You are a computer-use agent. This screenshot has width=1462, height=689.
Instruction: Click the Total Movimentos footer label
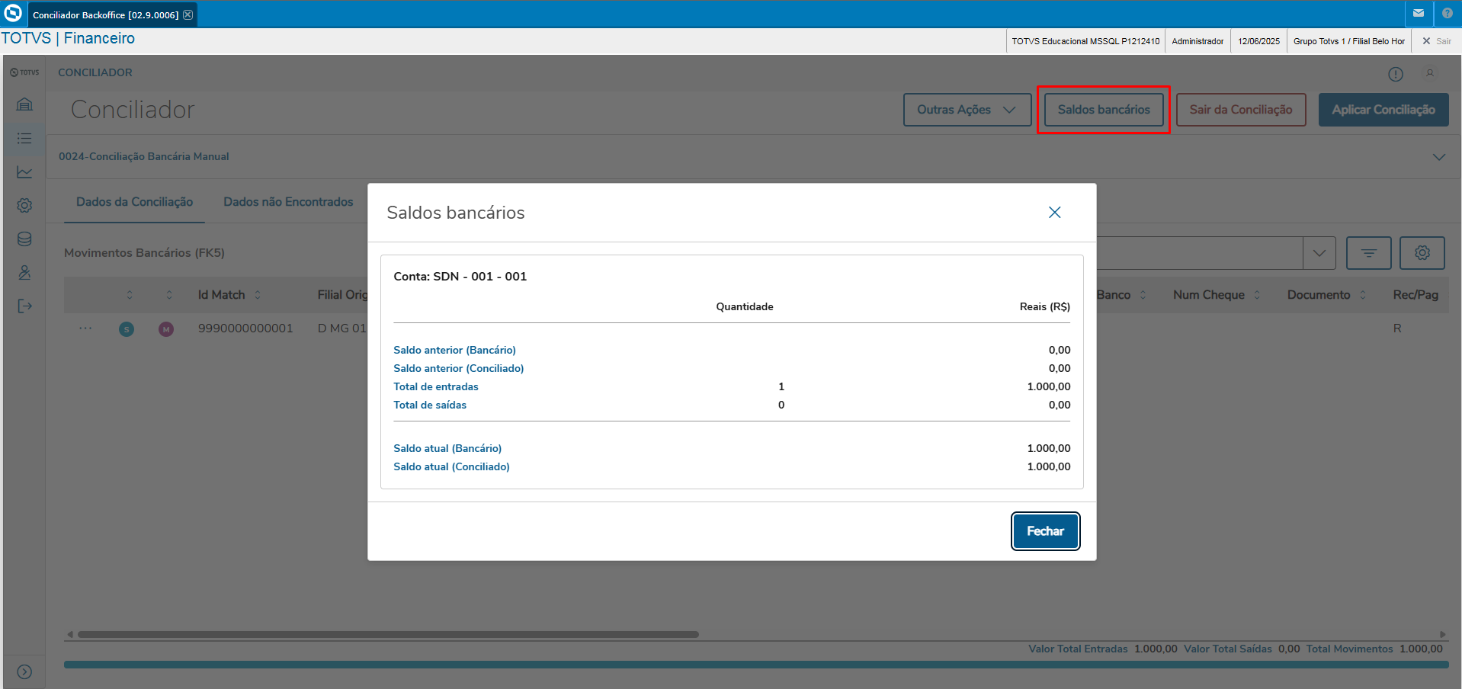[x=1349, y=649]
